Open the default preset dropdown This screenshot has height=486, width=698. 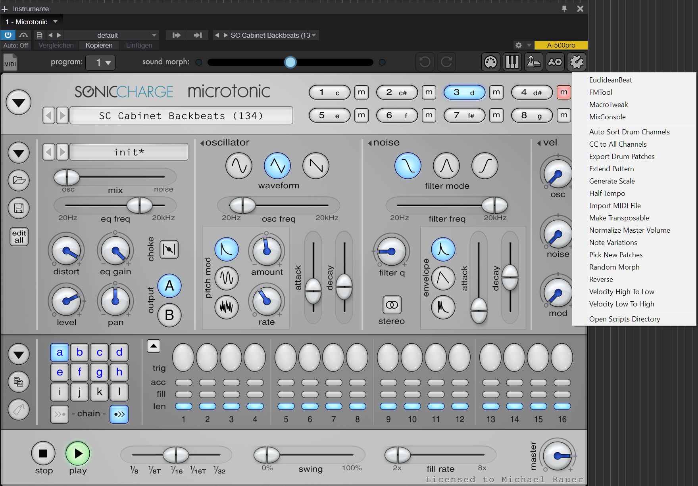[111, 35]
